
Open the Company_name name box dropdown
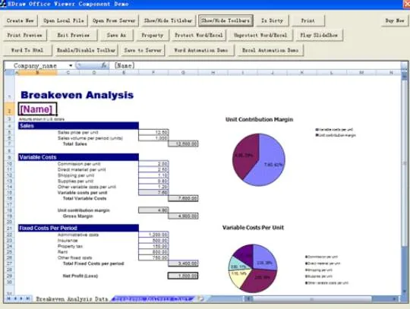pos(71,65)
